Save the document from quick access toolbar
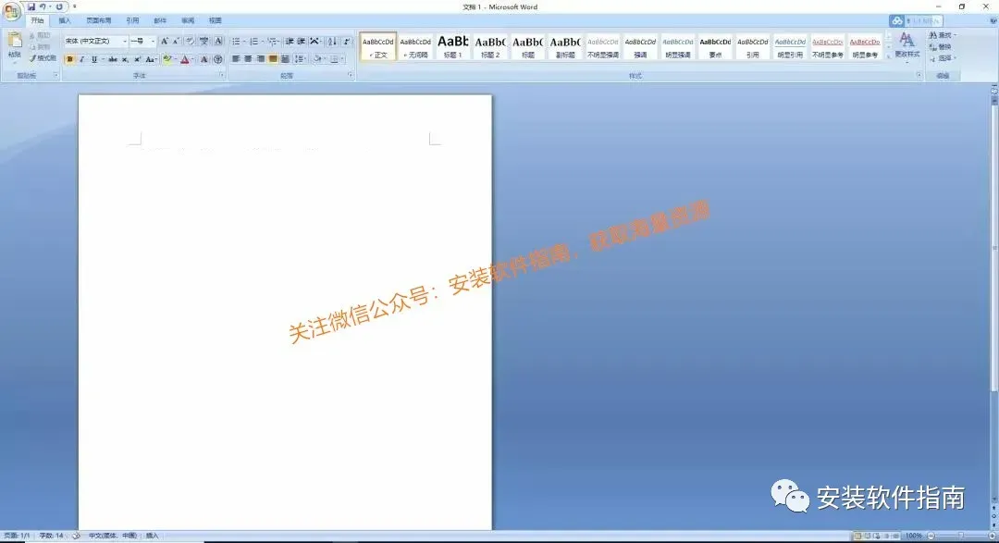 (x=31, y=6)
